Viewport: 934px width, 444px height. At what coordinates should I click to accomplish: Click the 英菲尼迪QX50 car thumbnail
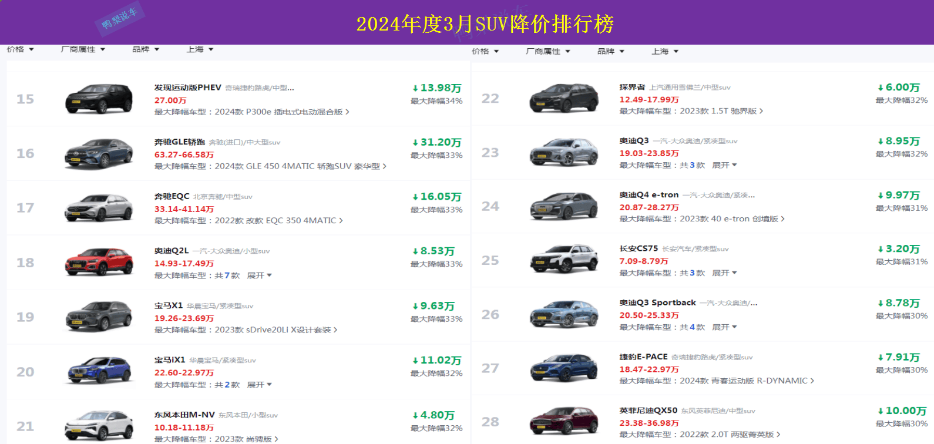click(564, 422)
